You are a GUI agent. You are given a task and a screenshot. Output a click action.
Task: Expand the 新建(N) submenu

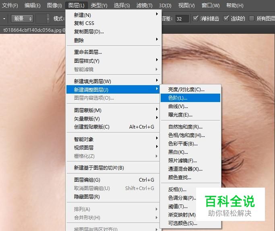[113, 15]
